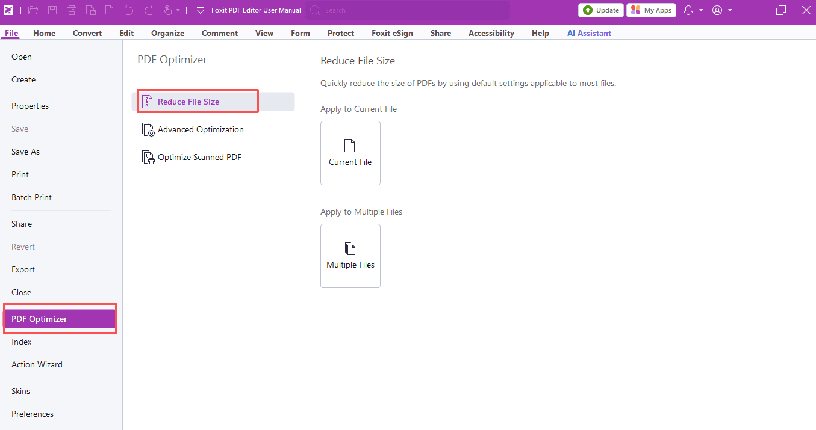Viewport: 816px width, 430px height.
Task: Switch to the Home tab
Action: pyautogui.click(x=45, y=33)
